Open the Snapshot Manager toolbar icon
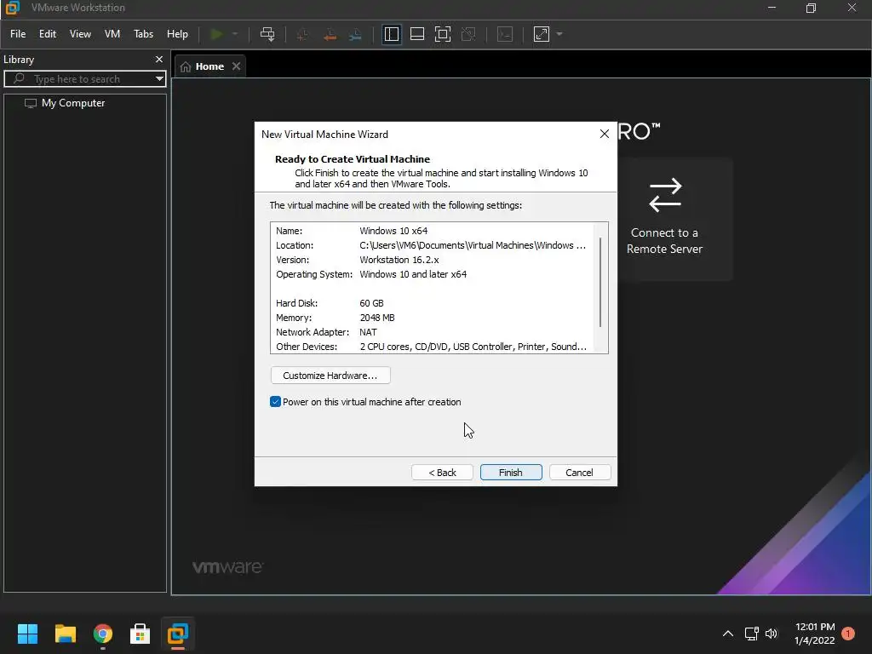The width and height of the screenshot is (872, 654). [x=355, y=34]
